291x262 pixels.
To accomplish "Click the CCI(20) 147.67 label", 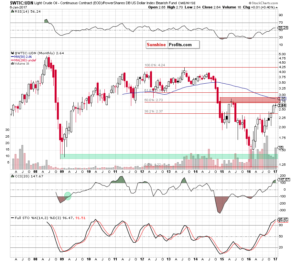I will pos(29,176).
